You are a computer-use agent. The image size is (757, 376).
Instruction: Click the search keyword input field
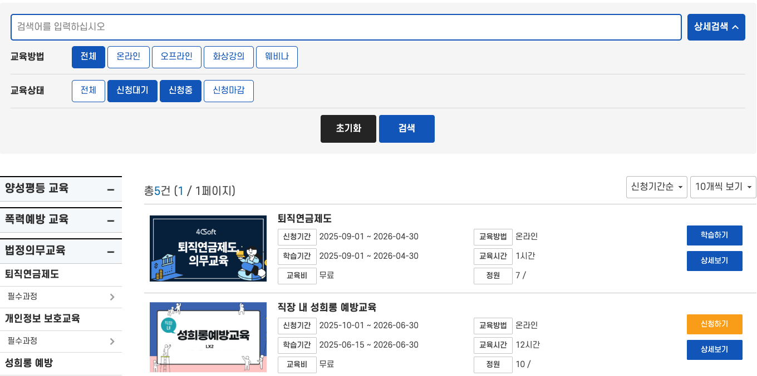(x=346, y=27)
